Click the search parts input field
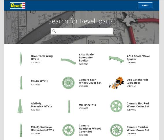Viewport: 164px width, 140px height. click(x=82, y=31)
